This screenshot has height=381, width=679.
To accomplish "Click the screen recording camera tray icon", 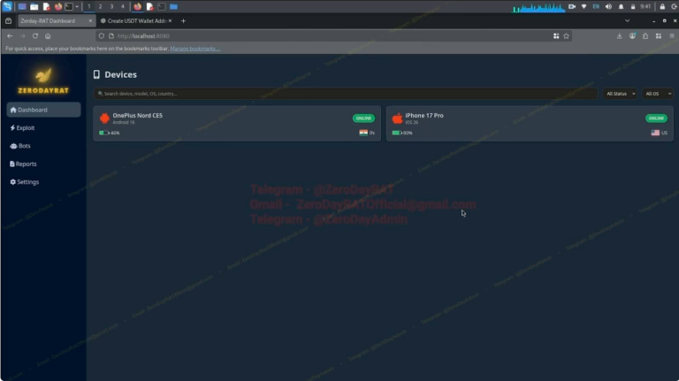I will pyautogui.click(x=572, y=6).
